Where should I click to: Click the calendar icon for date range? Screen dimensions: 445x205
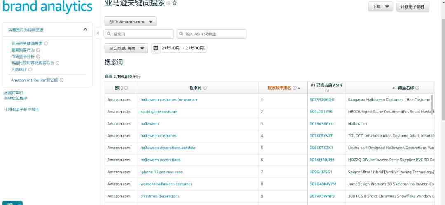click(x=156, y=48)
